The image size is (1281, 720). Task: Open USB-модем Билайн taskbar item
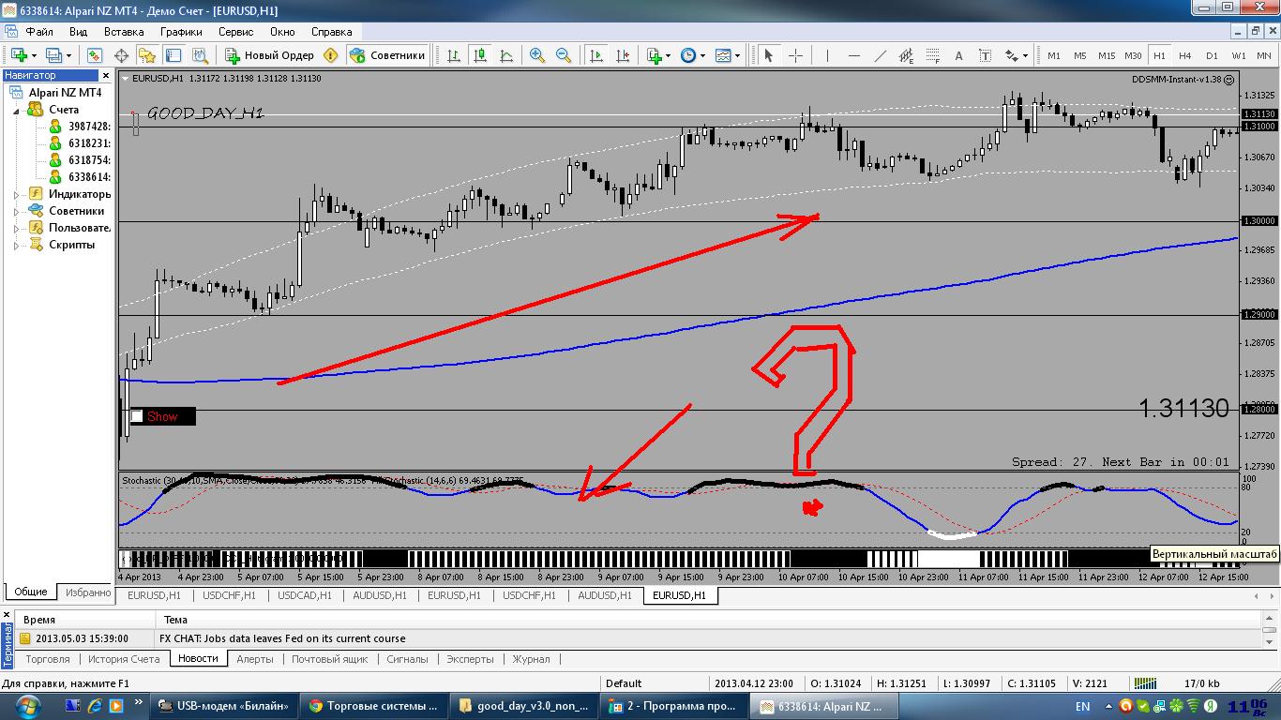coord(225,705)
